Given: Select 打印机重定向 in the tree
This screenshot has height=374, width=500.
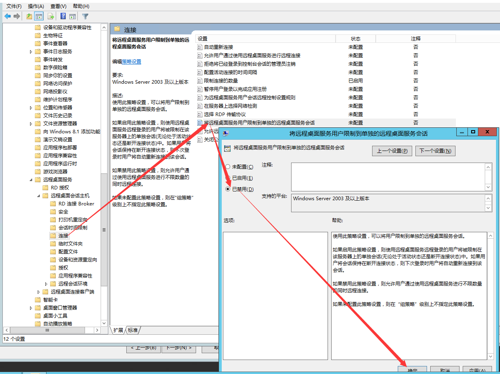Looking at the screenshot, I should tap(73, 219).
